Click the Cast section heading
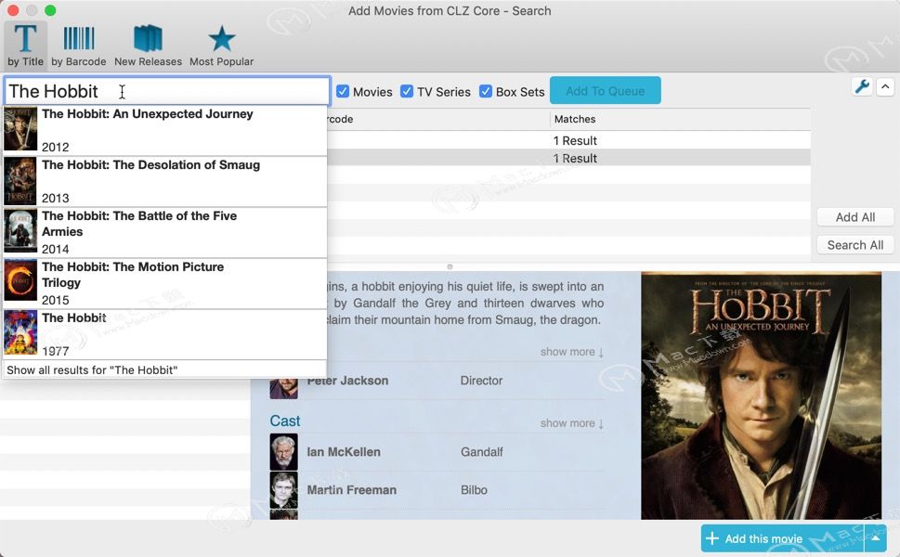 pos(285,421)
